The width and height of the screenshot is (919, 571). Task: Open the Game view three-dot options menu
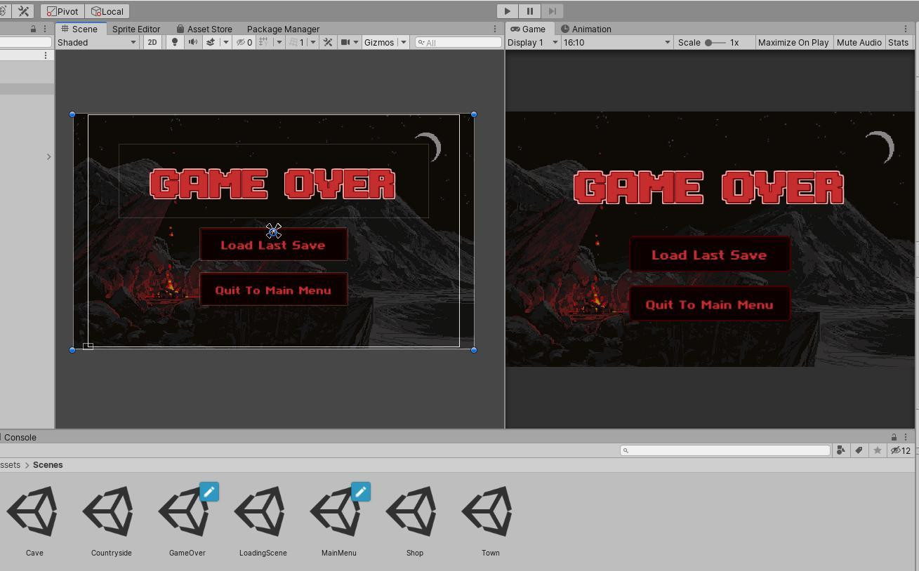905,29
